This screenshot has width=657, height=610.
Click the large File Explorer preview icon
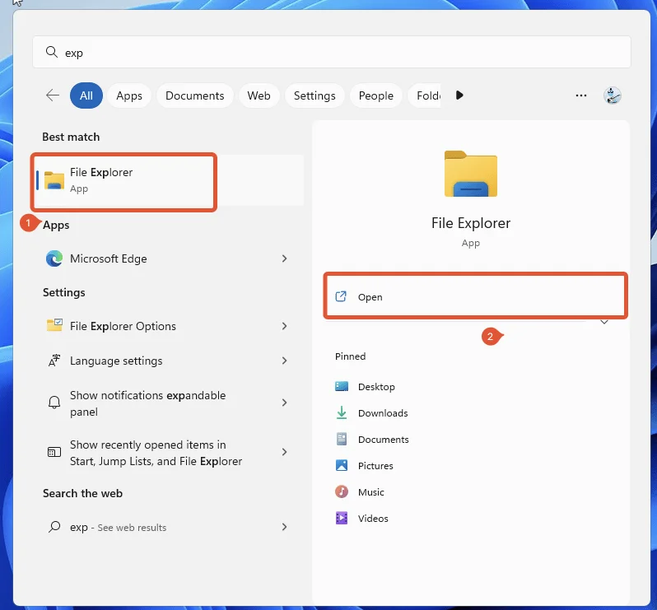click(x=471, y=174)
